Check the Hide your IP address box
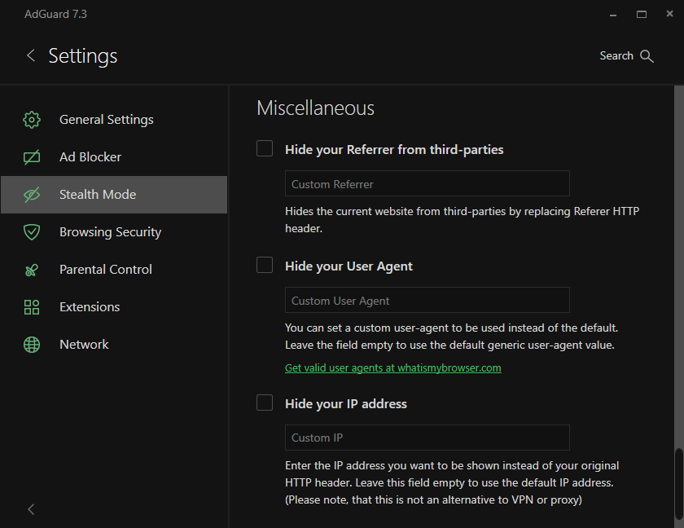 (265, 403)
